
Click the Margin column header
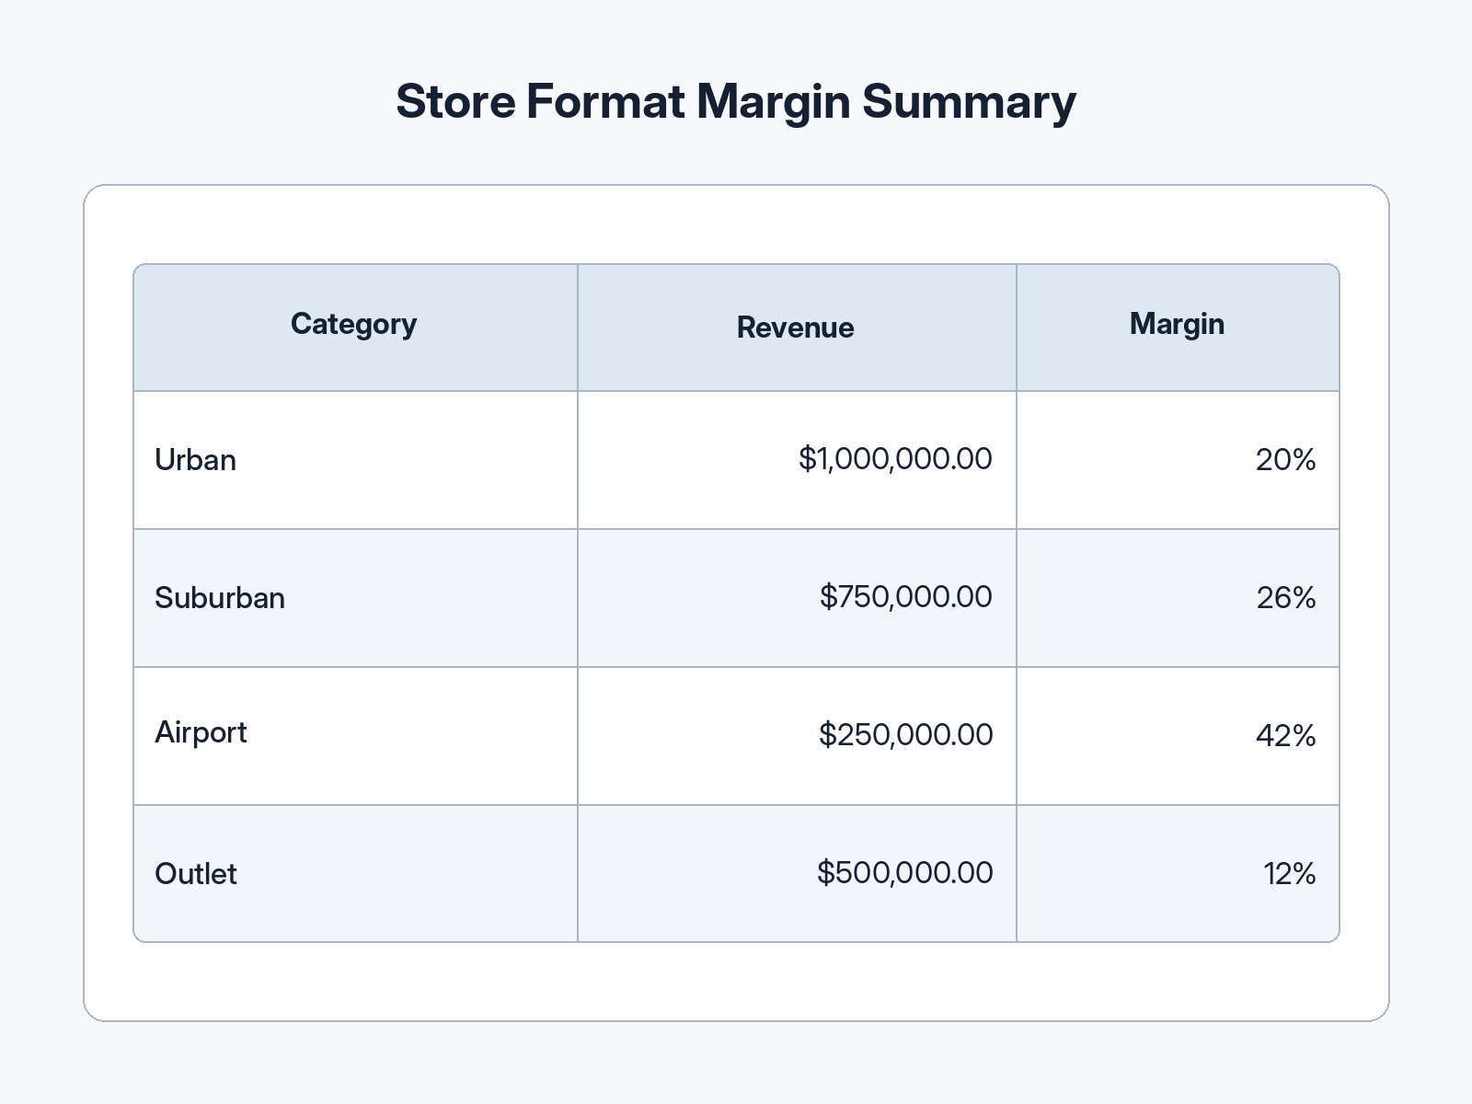coord(1178,328)
